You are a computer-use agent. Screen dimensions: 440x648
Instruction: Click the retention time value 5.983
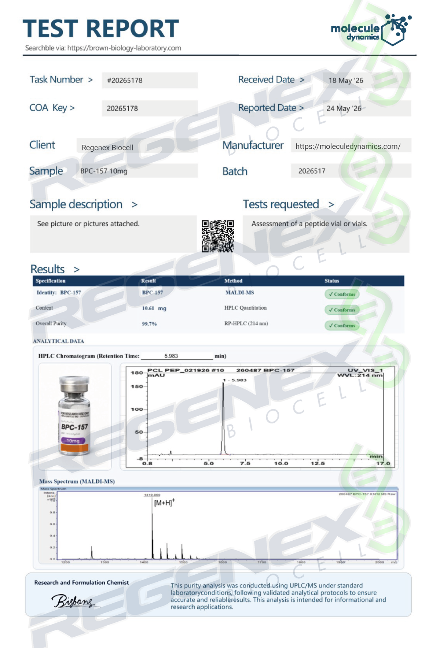pyautogui.click(x=171, y=356)
